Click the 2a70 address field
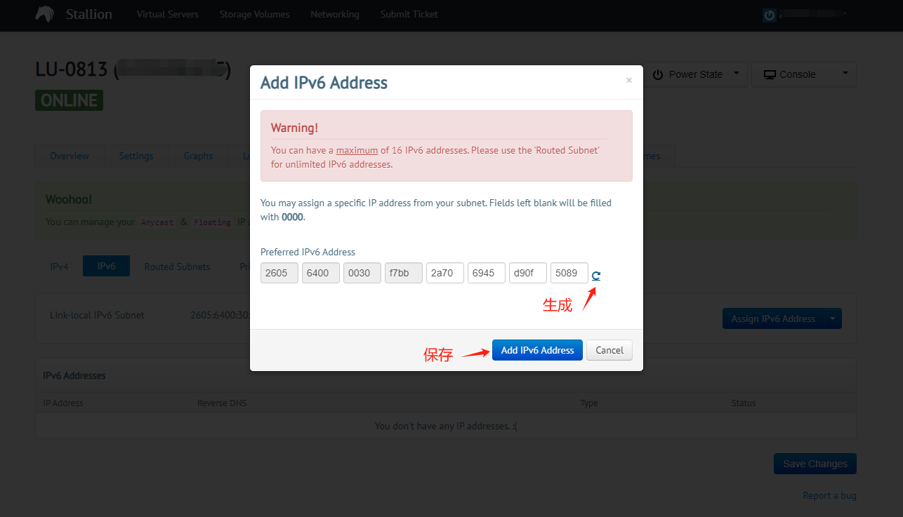The height and width of the screenshot is (517, 903). pyautogui.click(x=445, y=273)
